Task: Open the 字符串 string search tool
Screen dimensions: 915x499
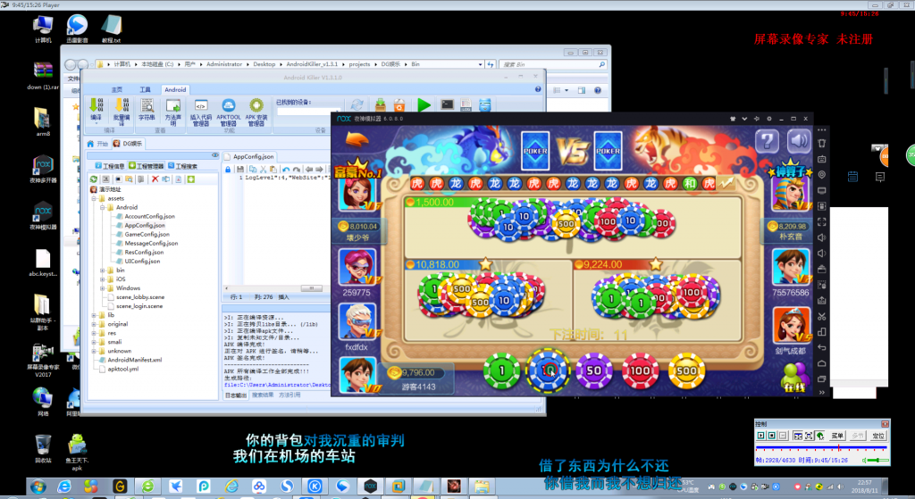Action: coord(147,110)
